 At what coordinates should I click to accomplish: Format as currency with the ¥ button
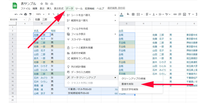tap(49, 14)
